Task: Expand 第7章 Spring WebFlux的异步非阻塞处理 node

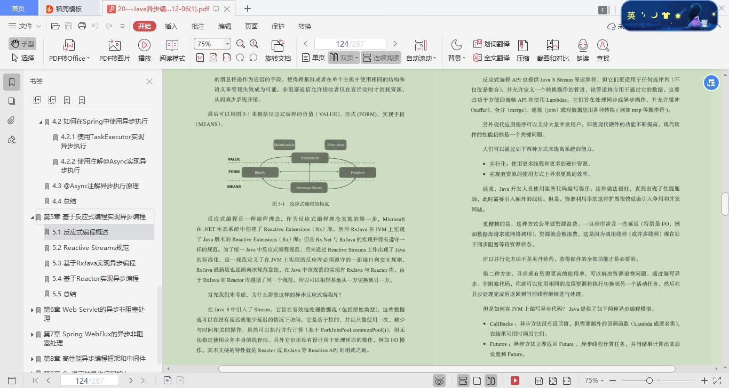Action: [32, 335]
